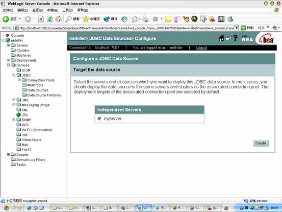Click the browser Refresh toolbar icon
This screenshot has height=212, width=282.
coord(49,19)
